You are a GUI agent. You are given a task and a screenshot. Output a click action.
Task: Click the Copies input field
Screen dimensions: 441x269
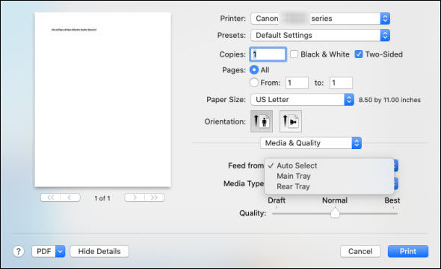[x=268, y=54]
